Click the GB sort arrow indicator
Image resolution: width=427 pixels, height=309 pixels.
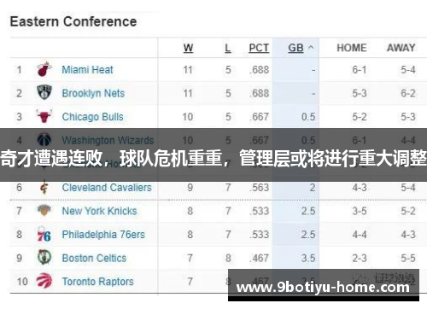(311, 48)
